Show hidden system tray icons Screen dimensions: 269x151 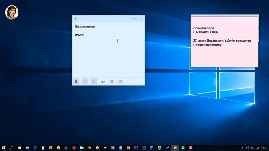[243, 148]
